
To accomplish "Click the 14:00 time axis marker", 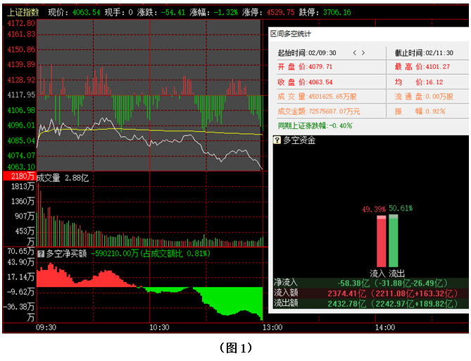I will (x=384, y=328).
